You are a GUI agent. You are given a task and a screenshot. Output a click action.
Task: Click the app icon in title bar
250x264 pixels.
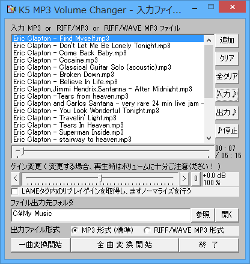(x=11, y=9)
